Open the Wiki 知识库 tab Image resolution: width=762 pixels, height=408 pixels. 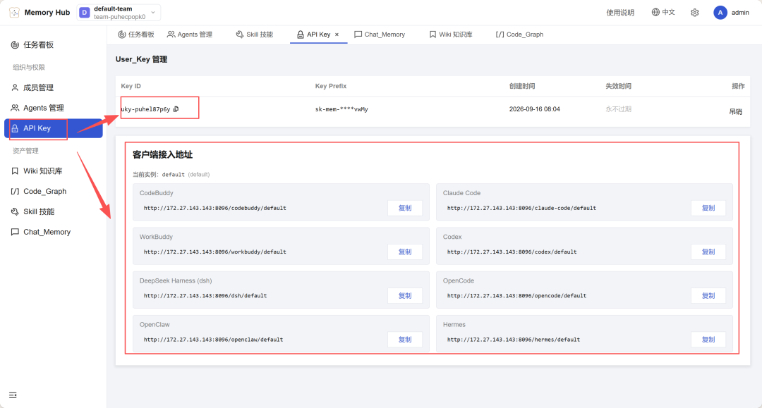point(450,35)
